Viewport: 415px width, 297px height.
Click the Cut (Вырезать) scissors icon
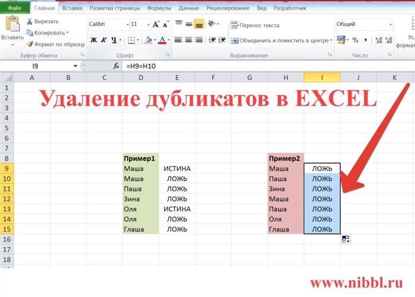(30, 21)
